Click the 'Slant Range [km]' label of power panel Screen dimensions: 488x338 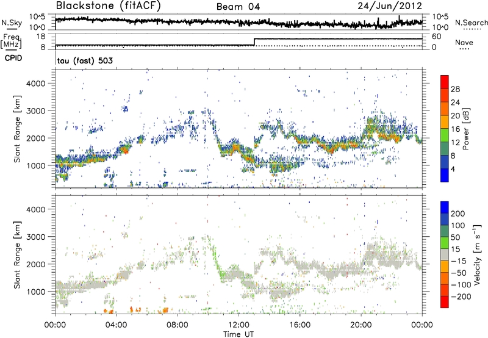click(x=17, y=129)
